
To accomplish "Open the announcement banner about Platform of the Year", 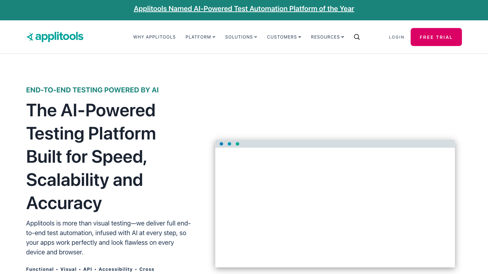I will (244, 9).
